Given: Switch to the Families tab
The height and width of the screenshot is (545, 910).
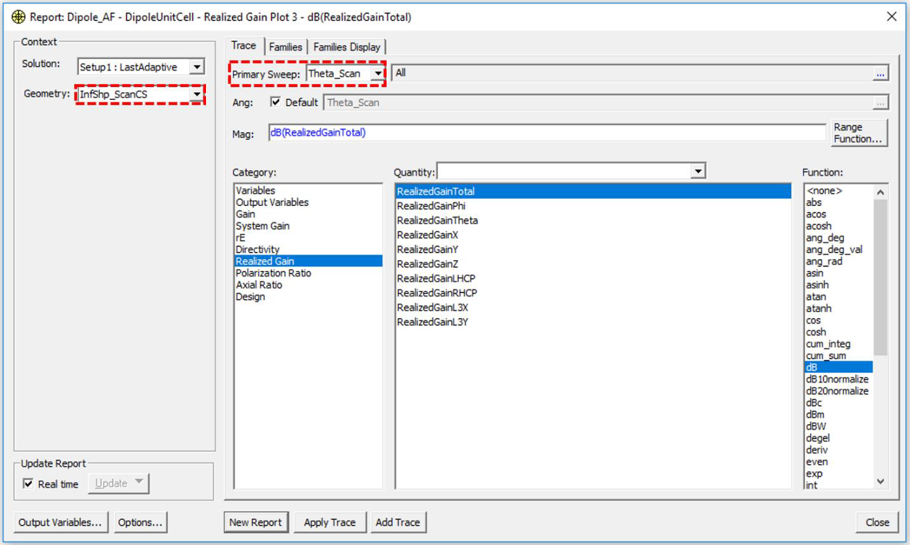Looking at the screenshot, I should click(x=286, y=47).
